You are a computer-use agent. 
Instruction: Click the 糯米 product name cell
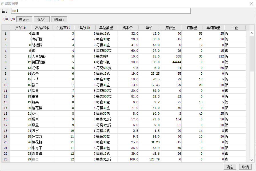pyautogui.click(x=42, y=119)
